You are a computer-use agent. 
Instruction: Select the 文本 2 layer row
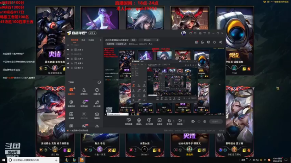click(x=84, y=50)
